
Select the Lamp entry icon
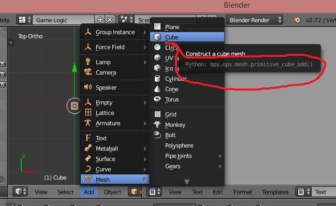click(88, 62)
